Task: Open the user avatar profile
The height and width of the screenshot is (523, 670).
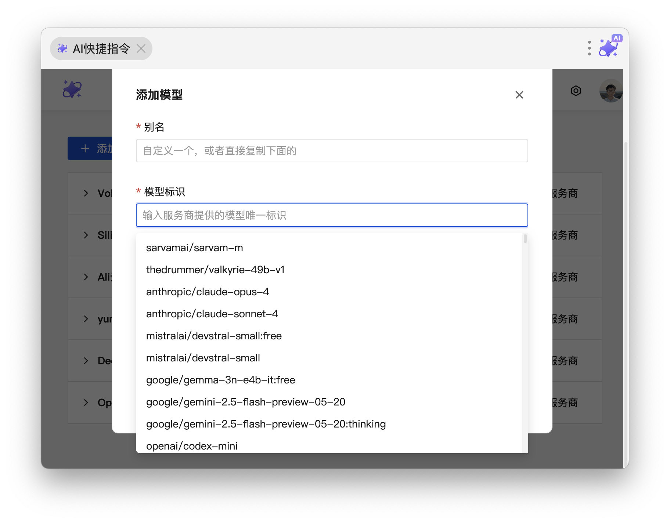Action: coord(611,91)
